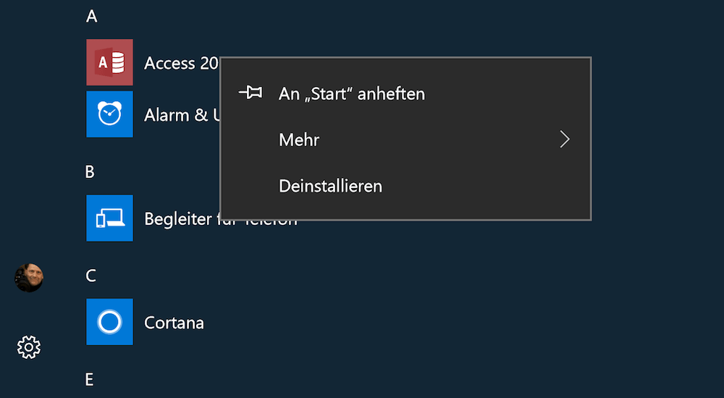Select Deinstallieren from the context menu

406,186
